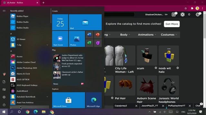
Task: Click the Get More button
Action: point(172,24)
